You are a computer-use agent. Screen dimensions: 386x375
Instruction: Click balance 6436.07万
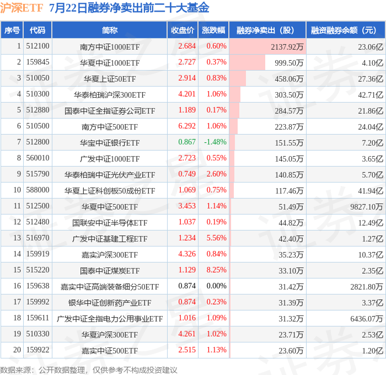(x=367, y=319)
